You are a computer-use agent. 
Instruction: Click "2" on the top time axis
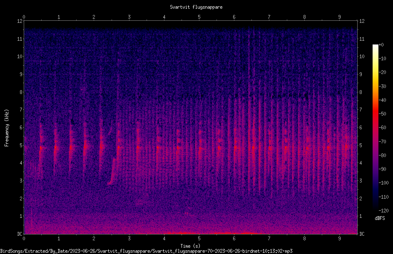point(94,17)
